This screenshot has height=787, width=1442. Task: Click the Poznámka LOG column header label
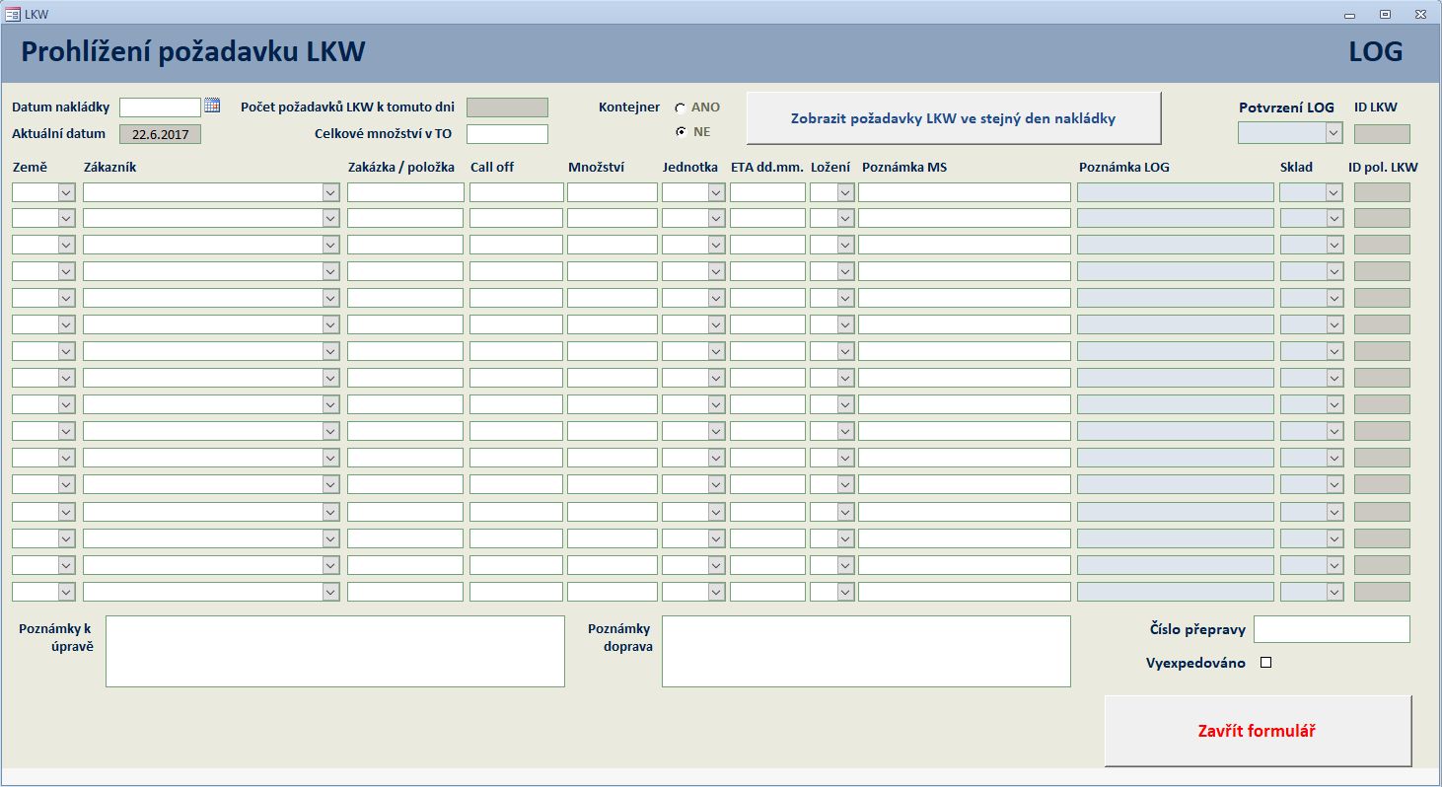pyautogui.click(x=1124, y=167)
